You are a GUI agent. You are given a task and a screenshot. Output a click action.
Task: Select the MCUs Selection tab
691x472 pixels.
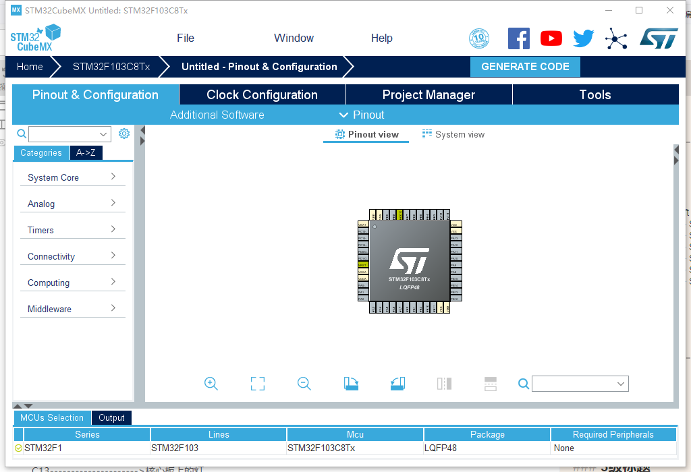point(52,418)
